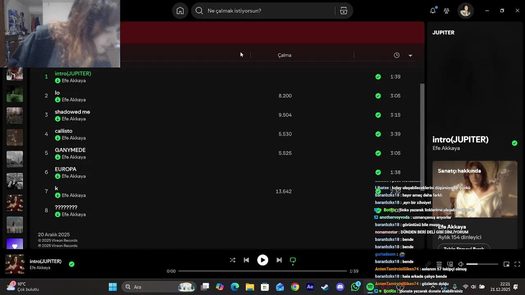This screenshot has width=525, height=295.
Task: Open Efe Akkaya link in now playing bar
Action: click(40, 268)
